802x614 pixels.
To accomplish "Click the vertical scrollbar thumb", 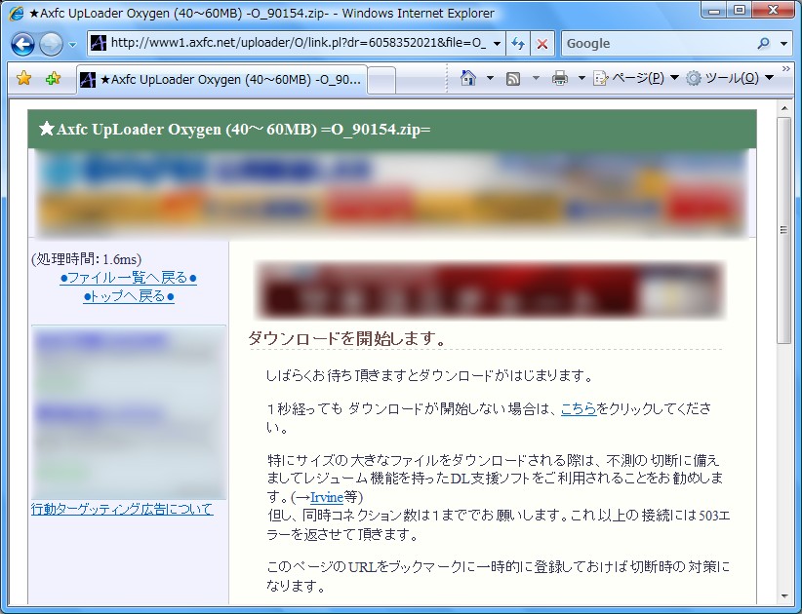I will coord(783,230).
